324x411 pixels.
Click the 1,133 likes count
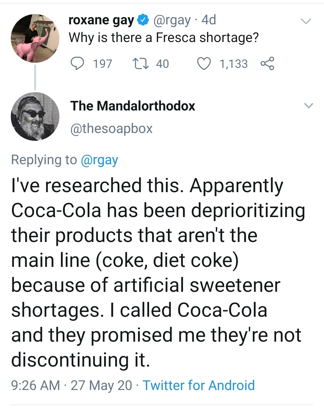pos(233,64)
